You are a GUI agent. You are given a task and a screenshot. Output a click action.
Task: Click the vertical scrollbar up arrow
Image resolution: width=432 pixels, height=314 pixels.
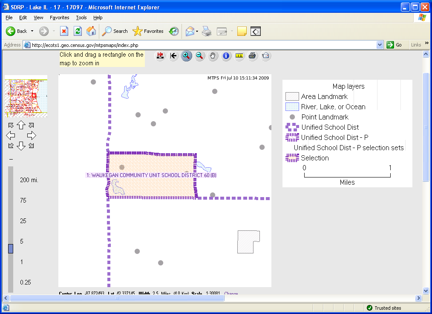[426, 54]
